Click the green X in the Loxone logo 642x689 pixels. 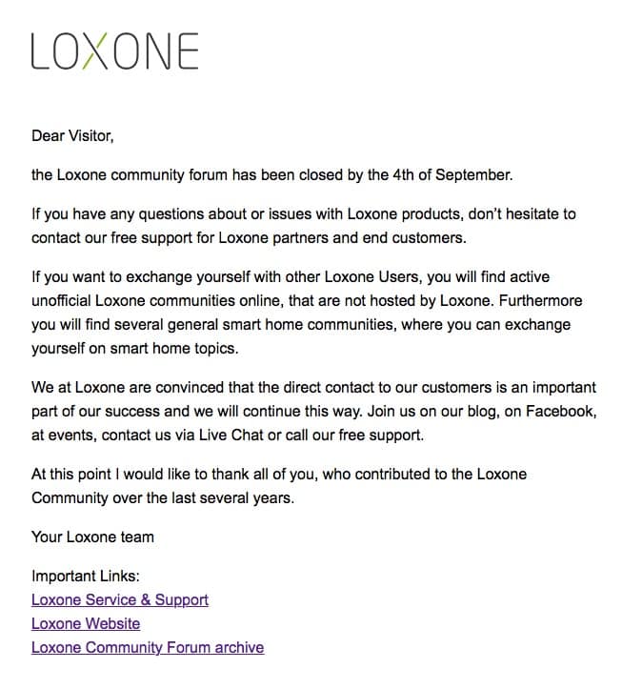[95, 51]
